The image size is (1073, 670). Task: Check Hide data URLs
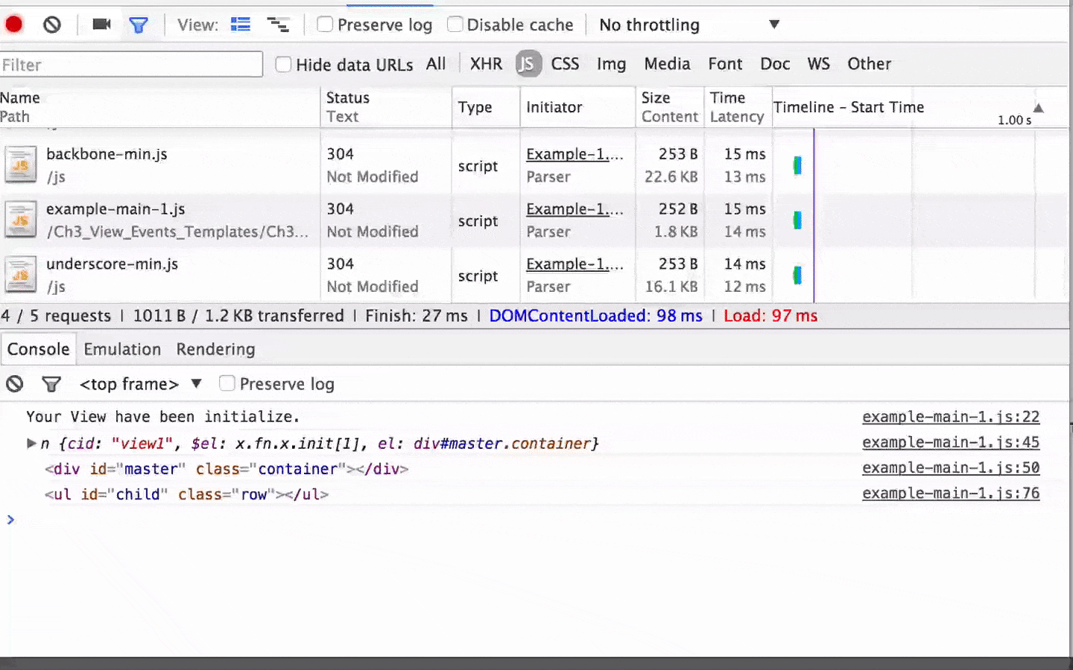(283, 64)
